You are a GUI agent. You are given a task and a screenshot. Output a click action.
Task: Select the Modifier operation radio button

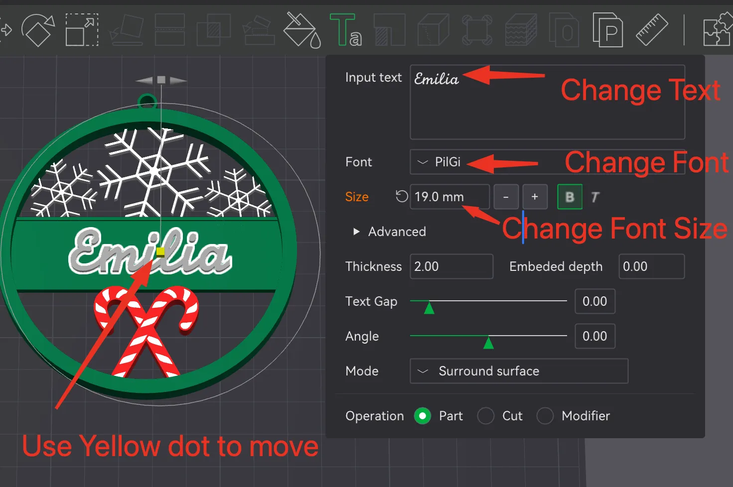(x=545, y=416)
